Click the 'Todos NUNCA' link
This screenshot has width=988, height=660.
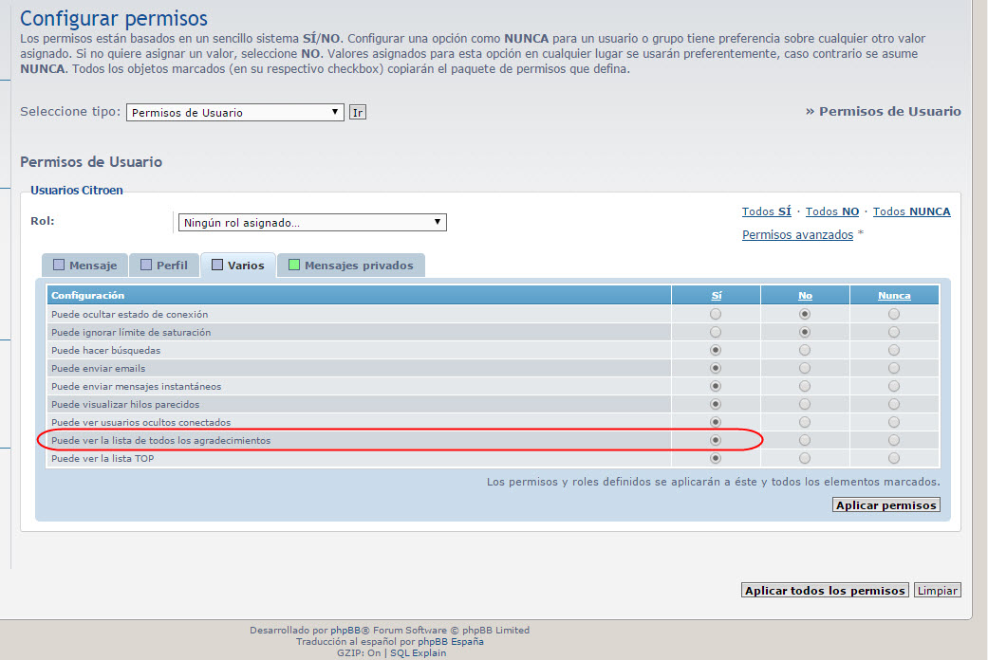pyautogui.click(x=911, y=211)
